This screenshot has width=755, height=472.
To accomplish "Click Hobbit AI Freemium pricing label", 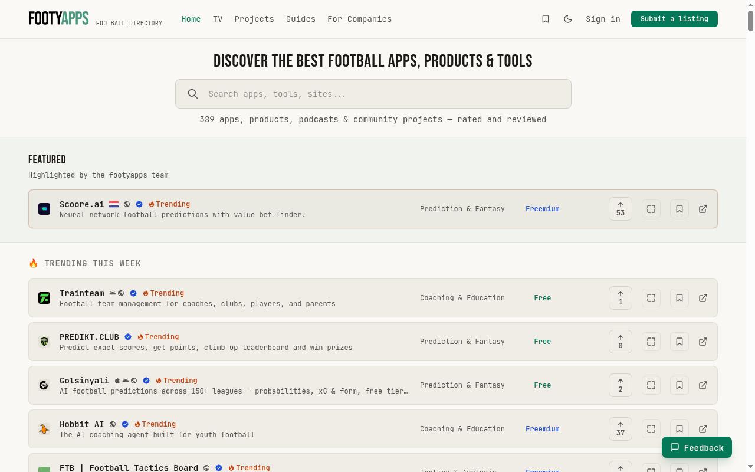I will coord(543,429).
